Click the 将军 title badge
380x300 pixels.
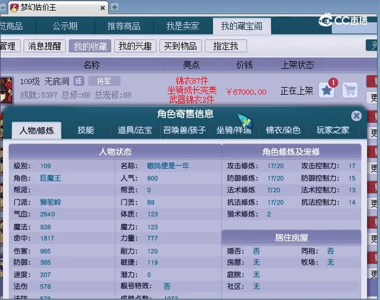point(104,81)
